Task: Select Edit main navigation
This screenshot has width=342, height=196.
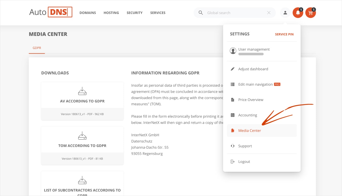Action: (x=262, y=84)
